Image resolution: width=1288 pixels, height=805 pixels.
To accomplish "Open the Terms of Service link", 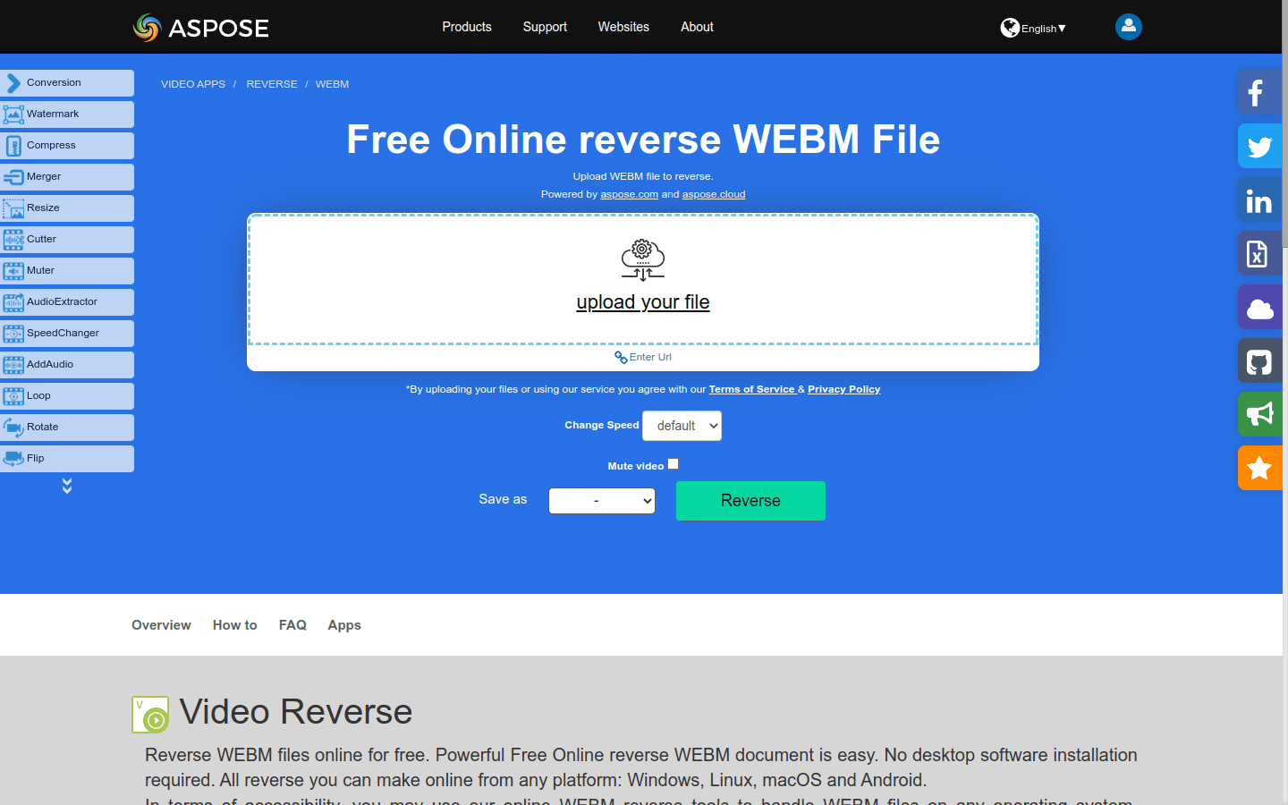I will [751, 389].
